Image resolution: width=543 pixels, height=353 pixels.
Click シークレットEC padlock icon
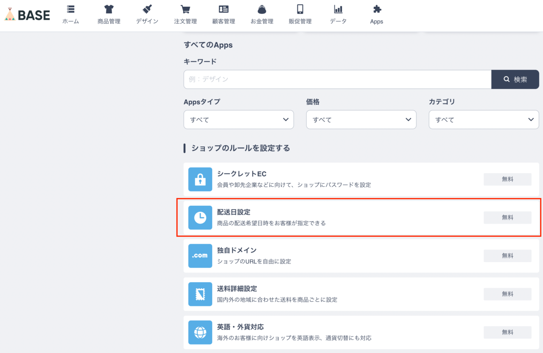pos(200,179)
